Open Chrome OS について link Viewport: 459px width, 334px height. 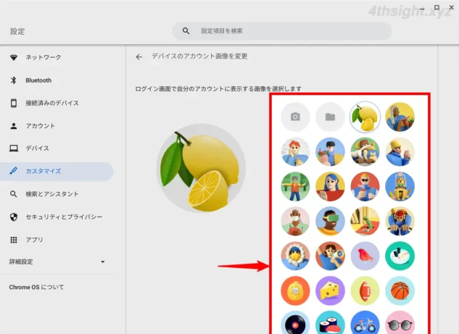click(37, 287)
